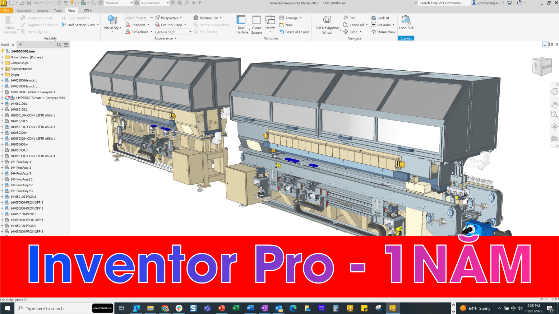Expand the Origin folder

click(x=2, y=75)
